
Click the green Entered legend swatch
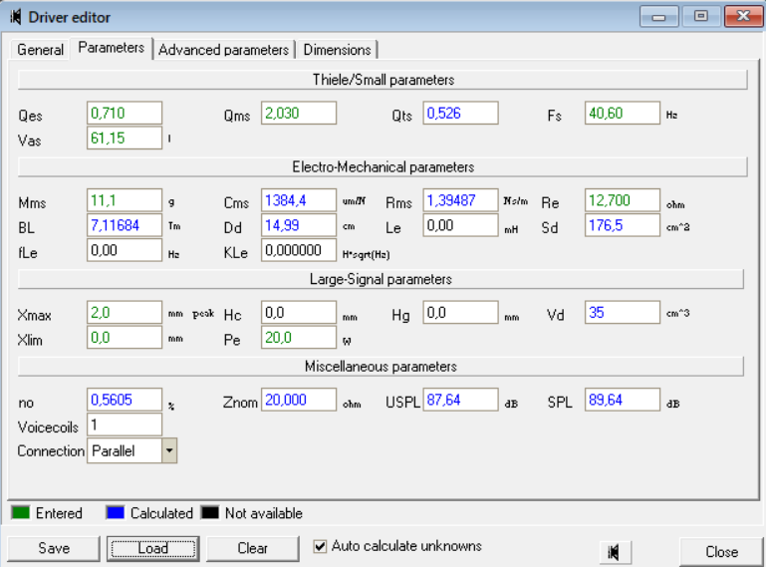coord(20,513)
